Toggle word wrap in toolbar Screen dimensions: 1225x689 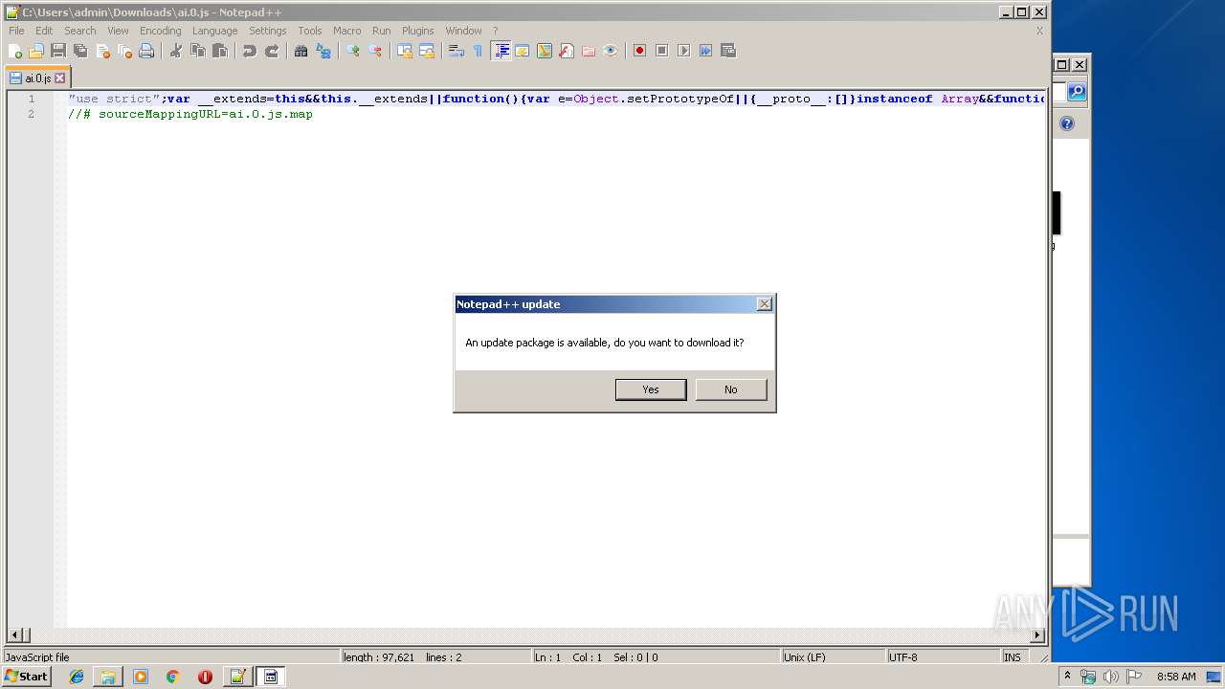coord(457,51)
